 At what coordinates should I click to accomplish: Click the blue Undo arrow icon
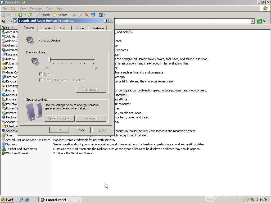pyautogui.click(x=93, y=15)
